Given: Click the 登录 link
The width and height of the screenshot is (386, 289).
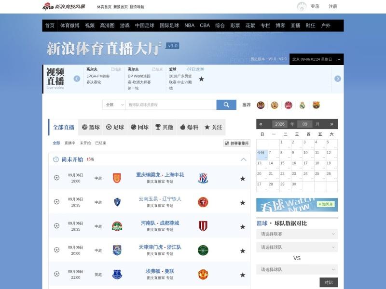Looking at the screenshot, I should [315, 6].
